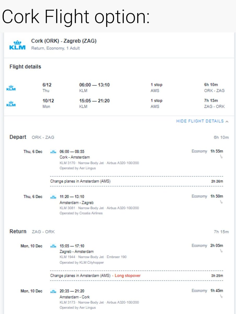The height and width of the screenshot is (314, 236).
Task: Select the 10/12 Mon return date
Action: (48, 103)
